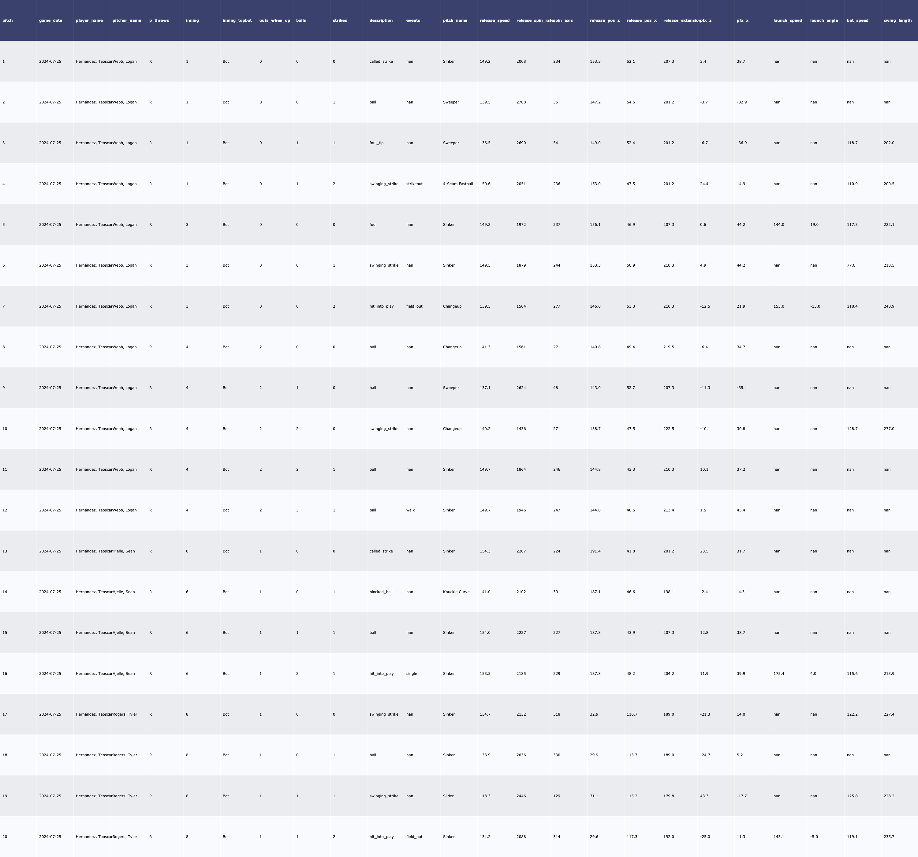Click the pitch_name column header
The height and width of the screenshot is (857, 918).
coord(455,20)
